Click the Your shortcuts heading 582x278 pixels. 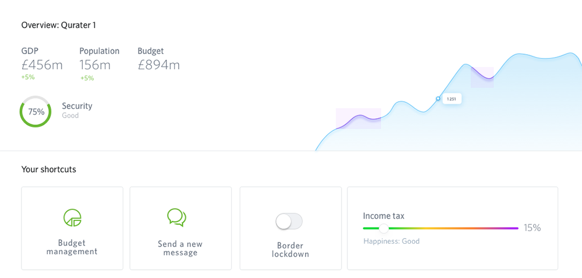(49, 170)
